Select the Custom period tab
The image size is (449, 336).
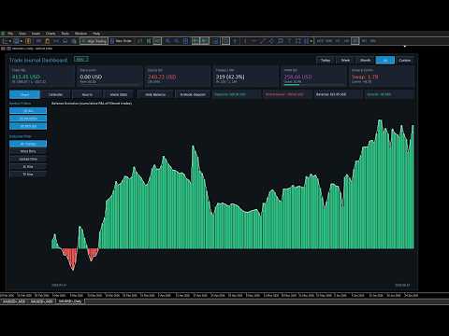coord(405,61)
